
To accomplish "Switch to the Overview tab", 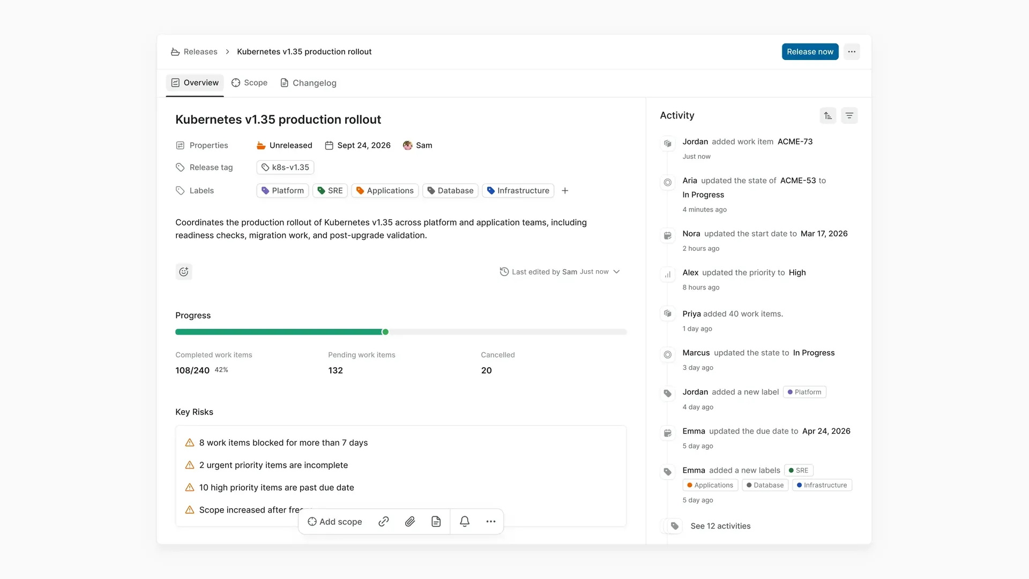I will click(195, 83).
